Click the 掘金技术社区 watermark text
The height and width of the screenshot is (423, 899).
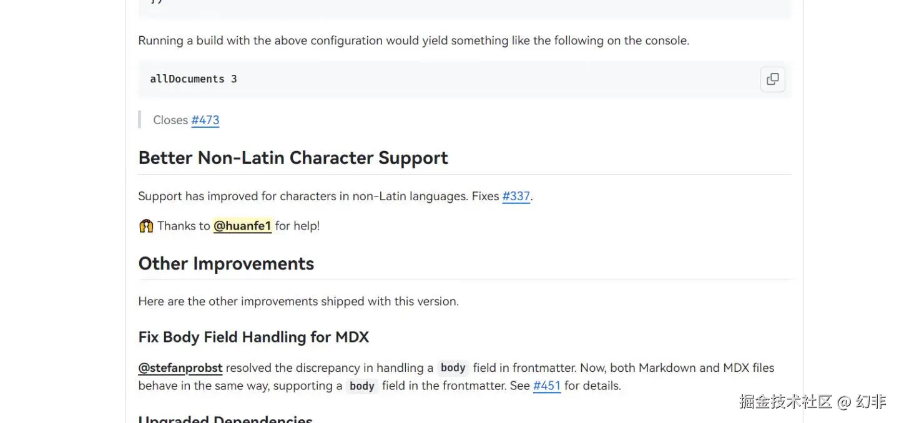click(x=785, y=402)
